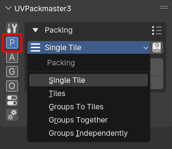Open the help book question icon

[157, 47]
